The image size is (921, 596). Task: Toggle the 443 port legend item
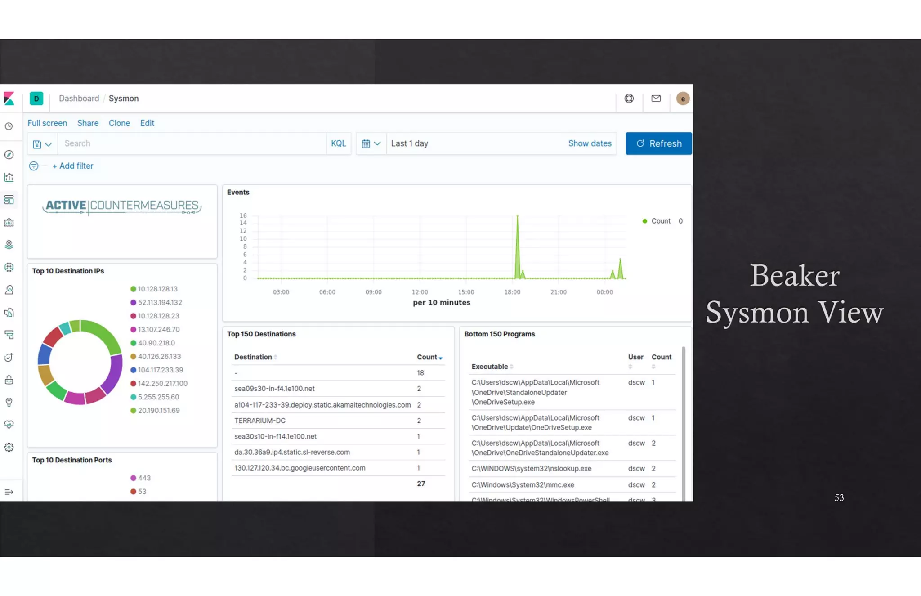pyautogui.click(x=144, y=478)
